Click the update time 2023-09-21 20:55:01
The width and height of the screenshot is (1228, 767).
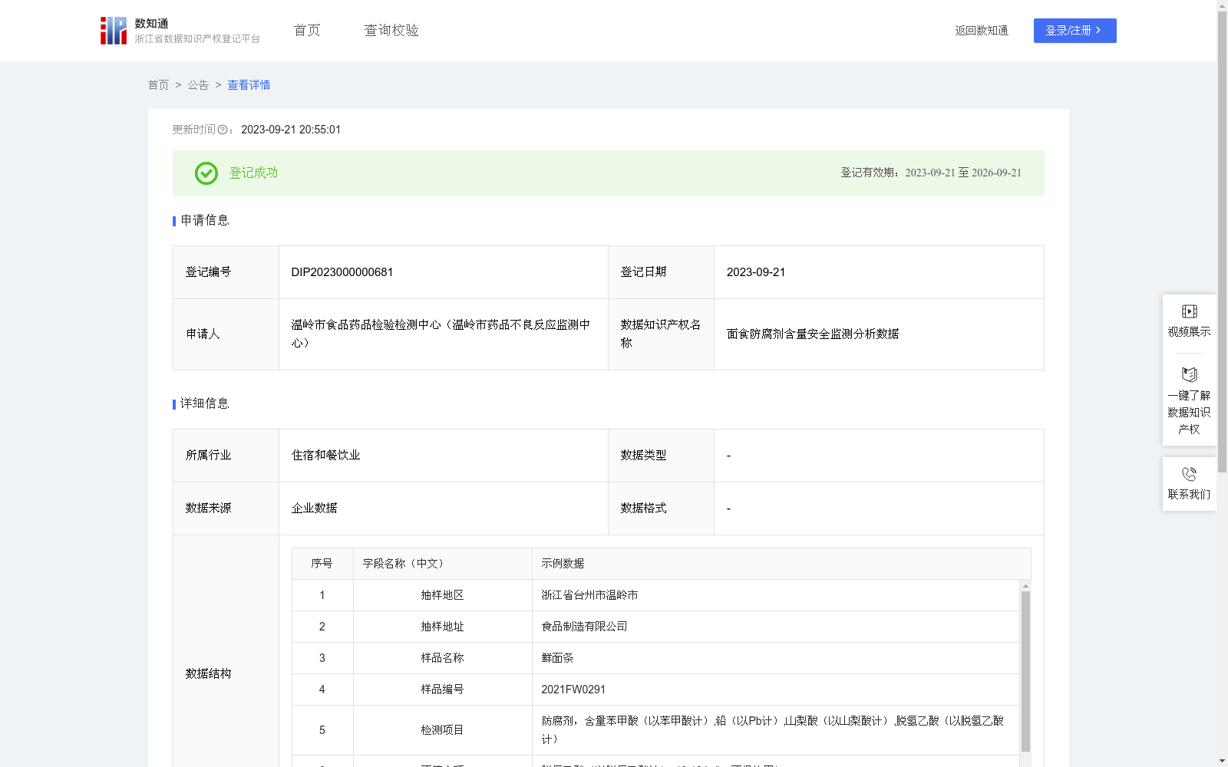tap(291, 130)
